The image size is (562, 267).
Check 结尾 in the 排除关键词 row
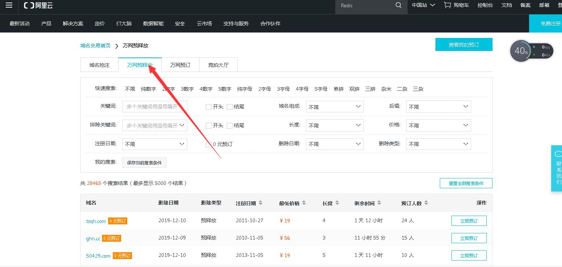coord(230,125)
